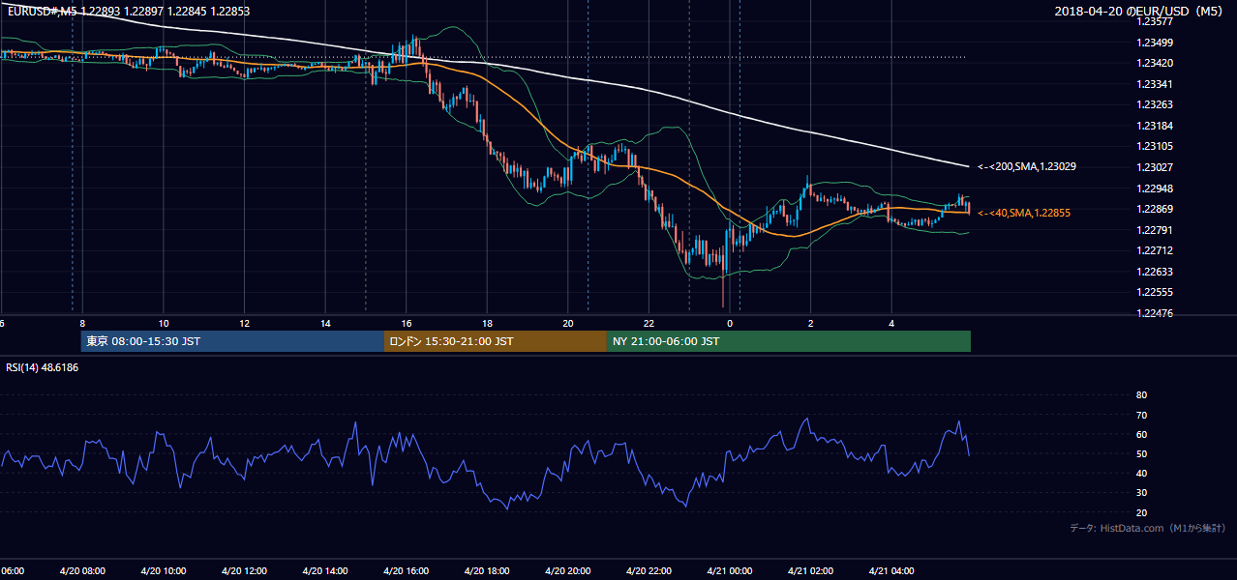
Task: Click RSI axis level 70
Action: click(1141, 415)
